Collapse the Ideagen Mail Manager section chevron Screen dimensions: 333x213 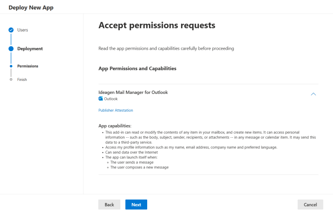click(313, 94)
